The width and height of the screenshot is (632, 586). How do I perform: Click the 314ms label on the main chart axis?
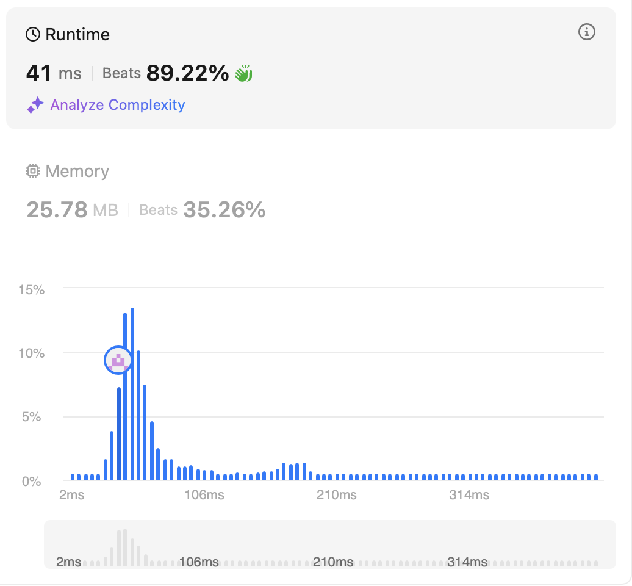coord(469,495)
